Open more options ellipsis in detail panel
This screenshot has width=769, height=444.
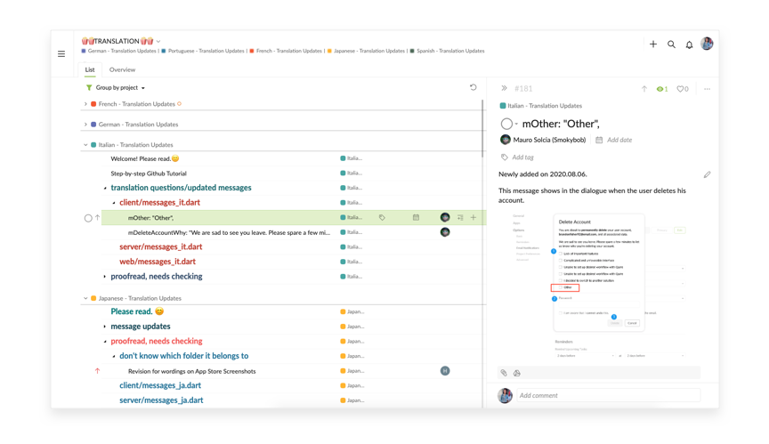pyautogui.click(x=707, y=89)
